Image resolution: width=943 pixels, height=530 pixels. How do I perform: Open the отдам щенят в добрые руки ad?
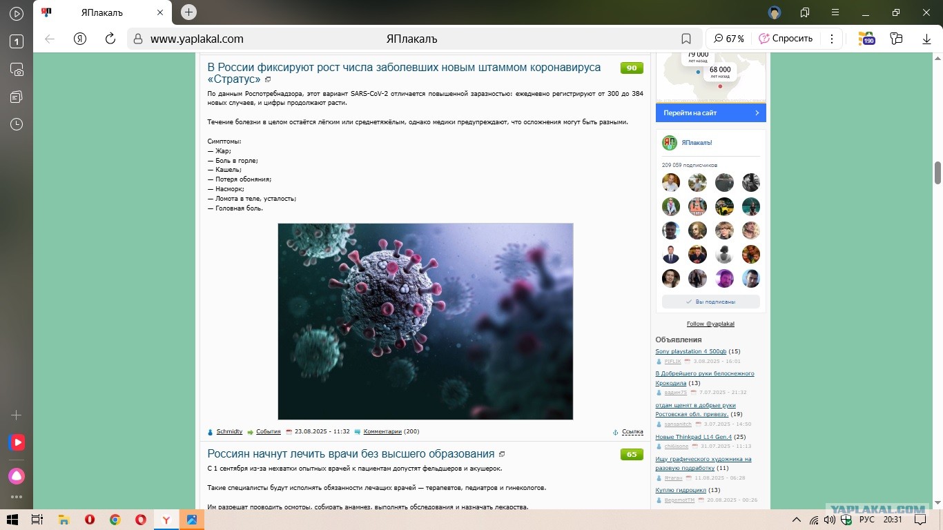695,410
